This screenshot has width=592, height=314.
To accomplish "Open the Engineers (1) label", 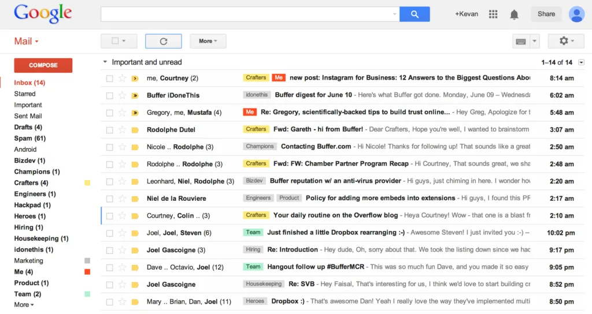I will (35, 194).
